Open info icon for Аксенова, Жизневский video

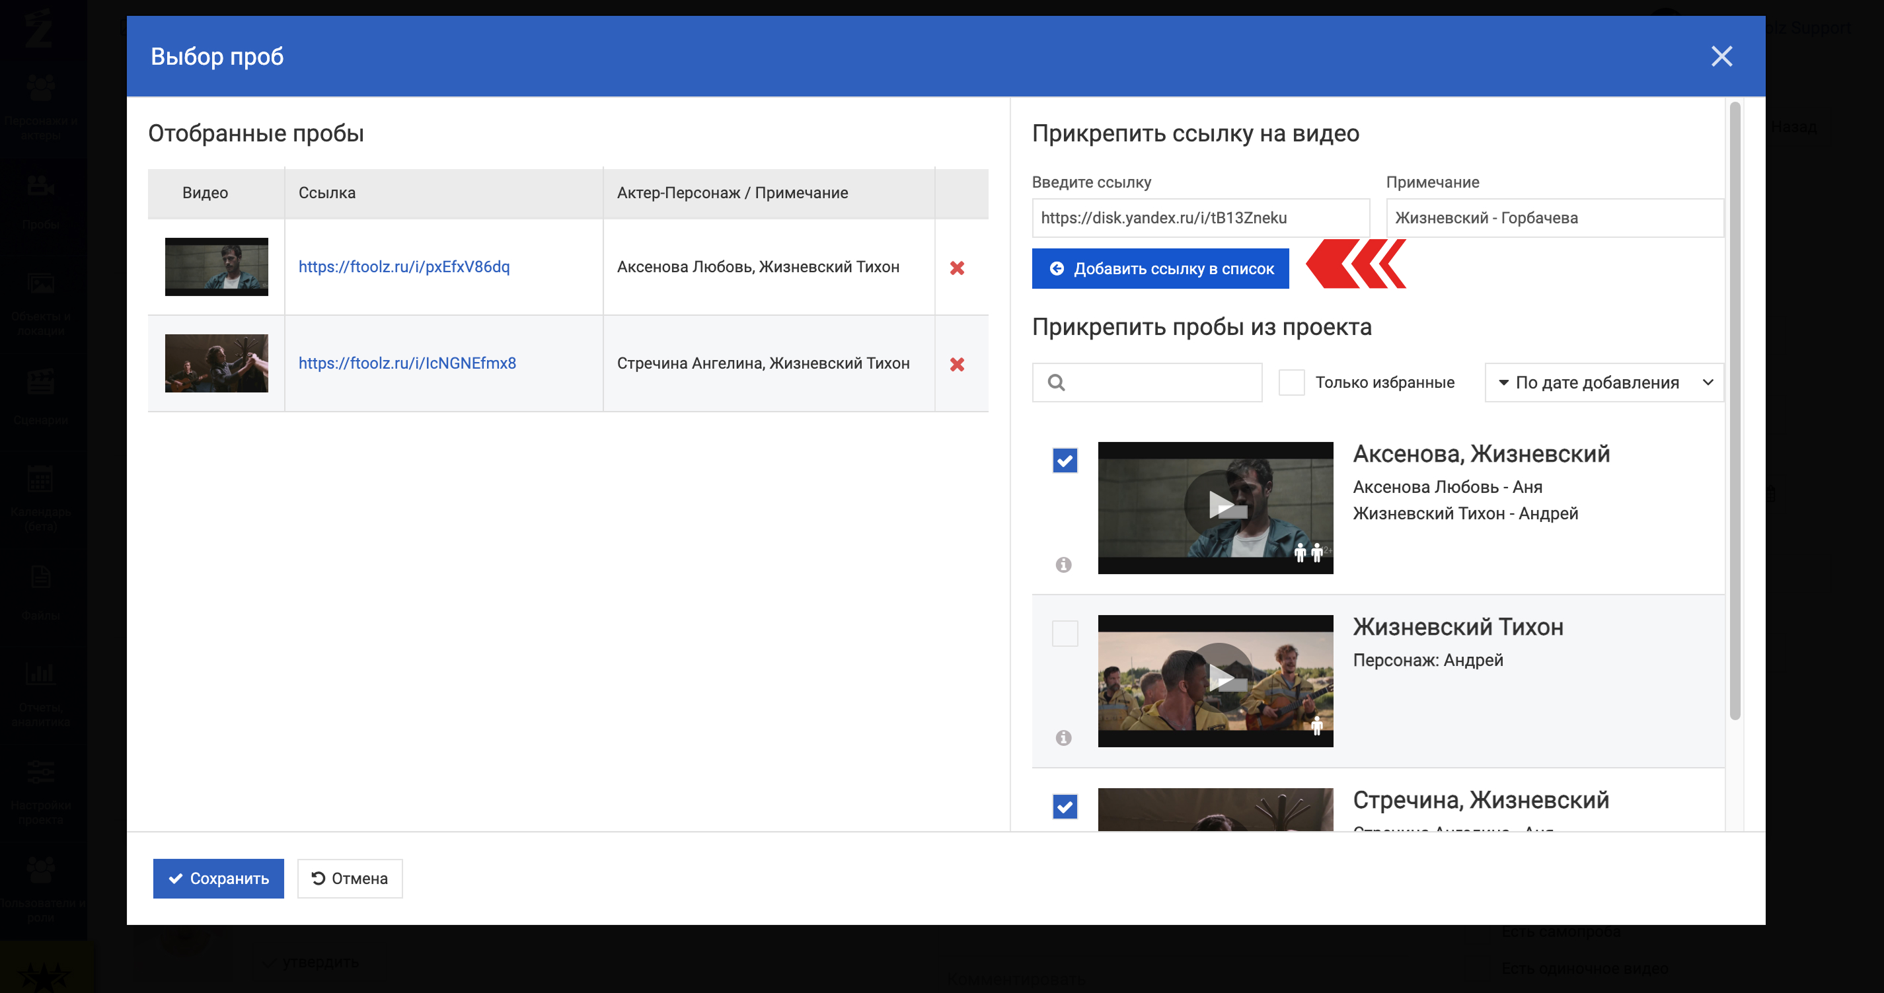(1063, 564)
